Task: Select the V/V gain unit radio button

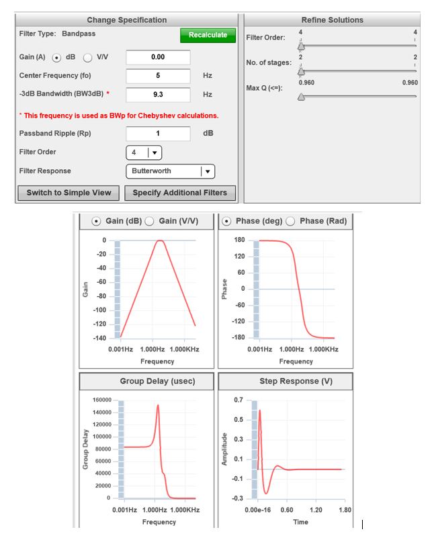Action: tap(88, 58)
